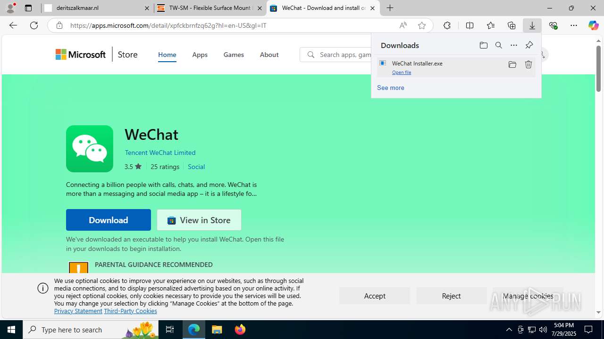Go to Store Home menu
The width and height of the screenshot is (604, 339).
pos(167,55)
